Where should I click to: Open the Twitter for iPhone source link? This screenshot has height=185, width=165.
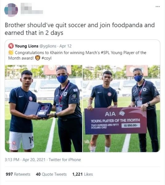pyautogui.click(x=65, y=160)
